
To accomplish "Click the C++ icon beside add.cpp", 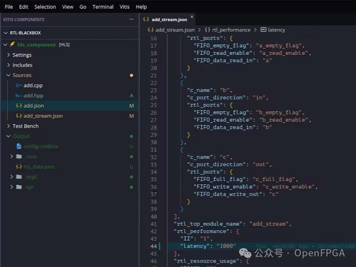I will click(19, 85).
